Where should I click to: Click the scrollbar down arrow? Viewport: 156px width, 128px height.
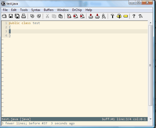coord(151,119)
